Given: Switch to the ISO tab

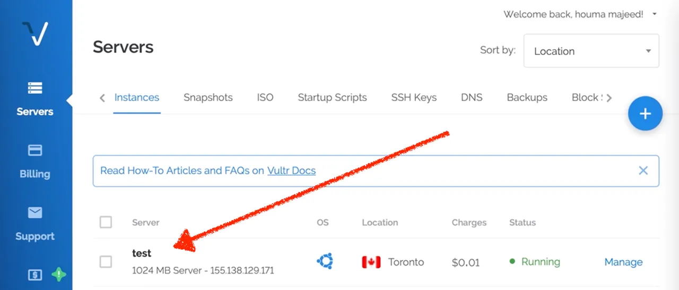Looking at the screenshot, I should point(265,97).
